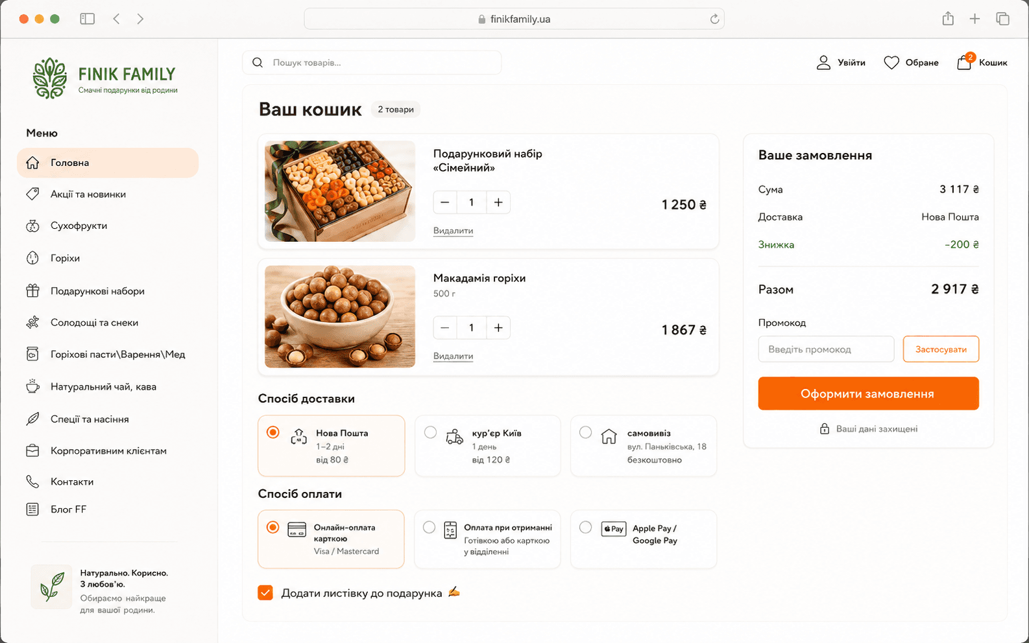Uncheck Додати листівку до подарунка checkbox

265,592
